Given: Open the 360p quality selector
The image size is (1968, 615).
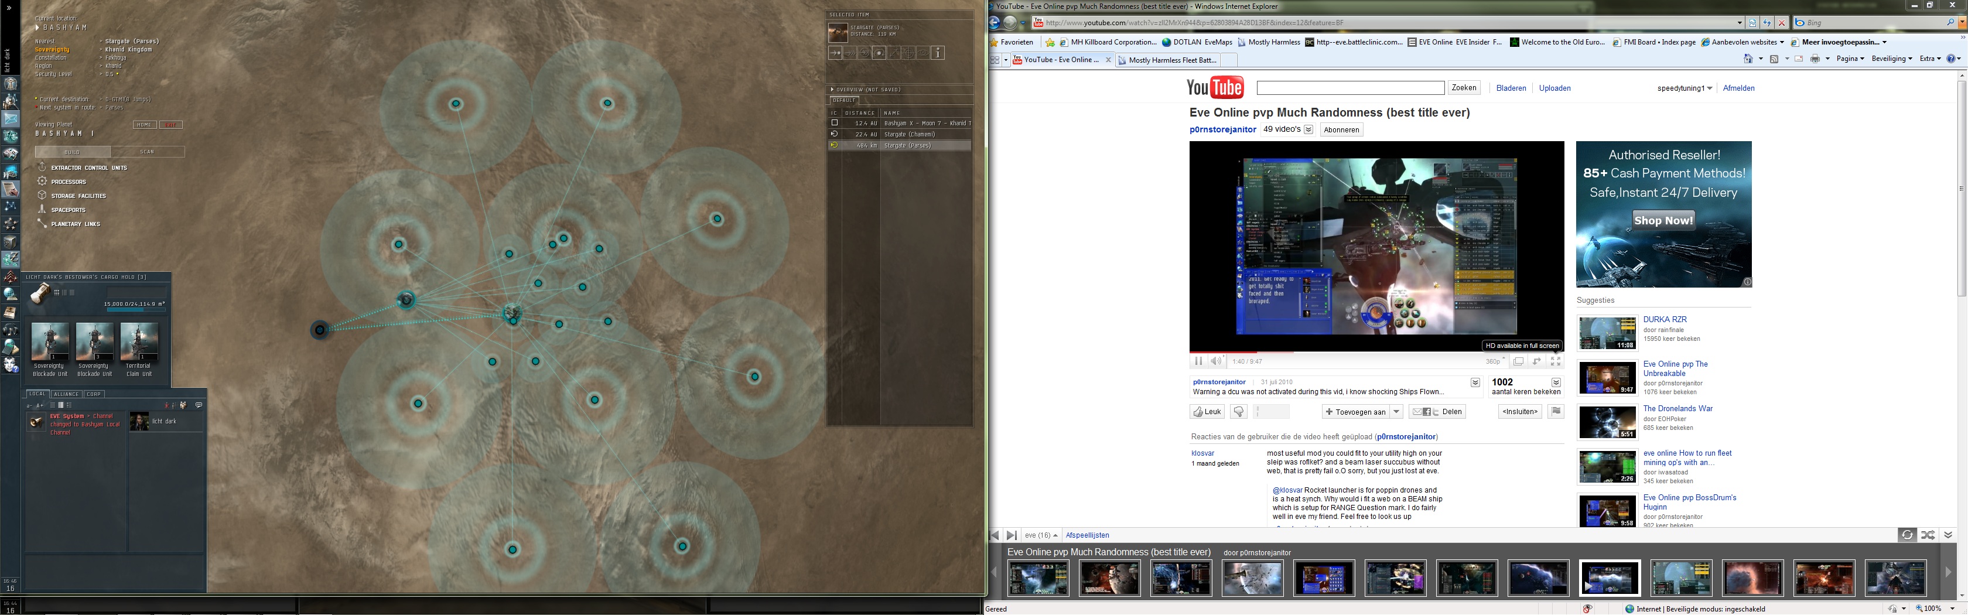Looking at the screenshot, I should pyautogui.click(x=1495, y=361).
